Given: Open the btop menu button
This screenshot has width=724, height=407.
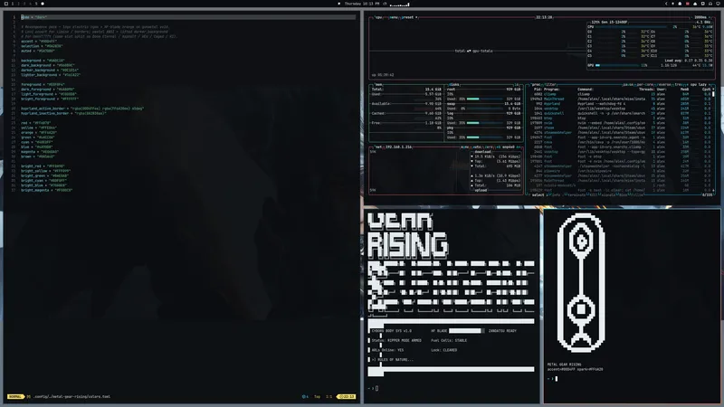Looking at the screenshot, I should pos(394,17).
